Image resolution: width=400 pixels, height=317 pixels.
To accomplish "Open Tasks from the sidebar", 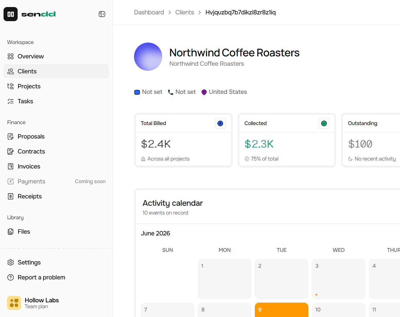I will point(56,101).
